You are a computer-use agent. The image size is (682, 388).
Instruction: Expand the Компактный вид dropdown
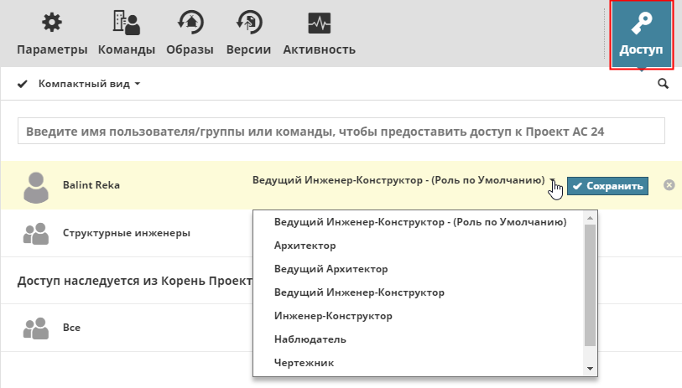137,84
